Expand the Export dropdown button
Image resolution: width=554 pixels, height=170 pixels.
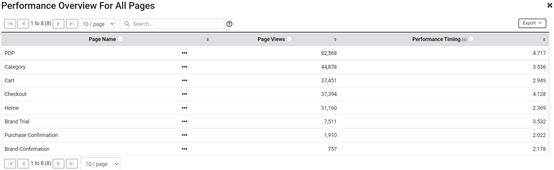pyautogui.click(x=532, y=23)
